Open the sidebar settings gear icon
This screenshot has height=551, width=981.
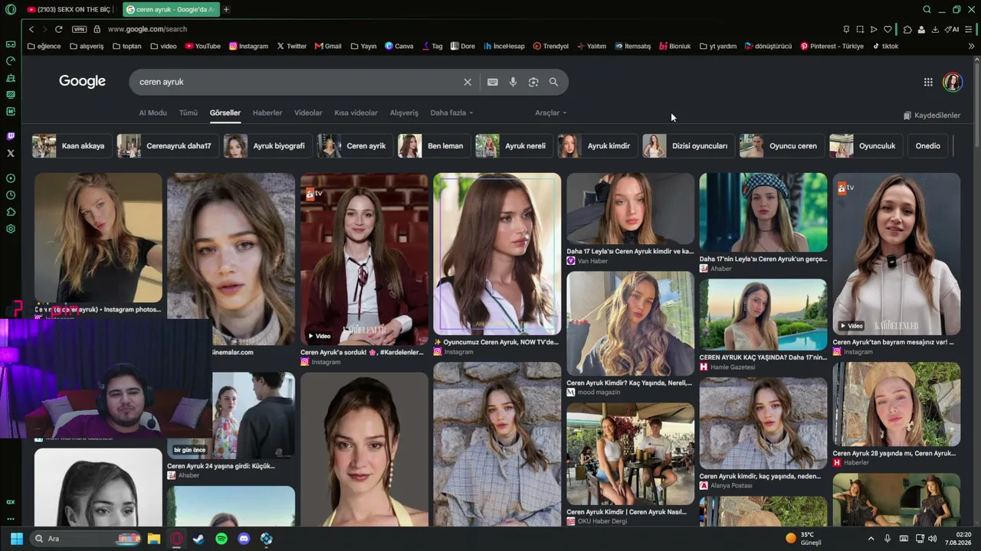pyautogui.click(x=11, y=229)
